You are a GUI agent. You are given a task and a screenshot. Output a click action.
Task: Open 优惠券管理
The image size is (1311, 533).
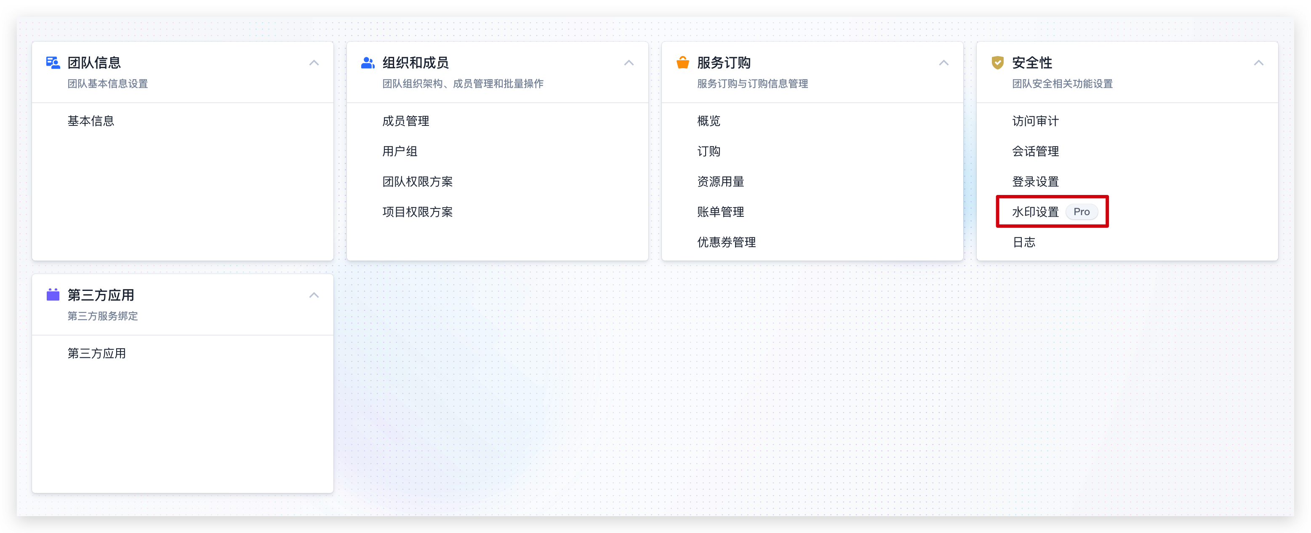[726, 242]
